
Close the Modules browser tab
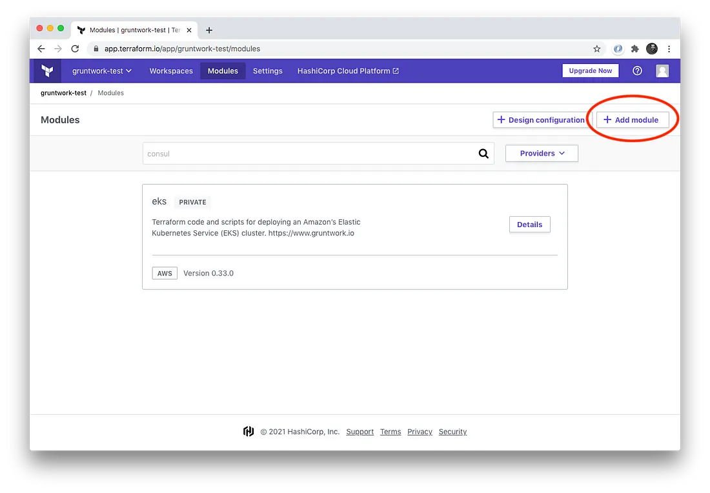point(189,30)
